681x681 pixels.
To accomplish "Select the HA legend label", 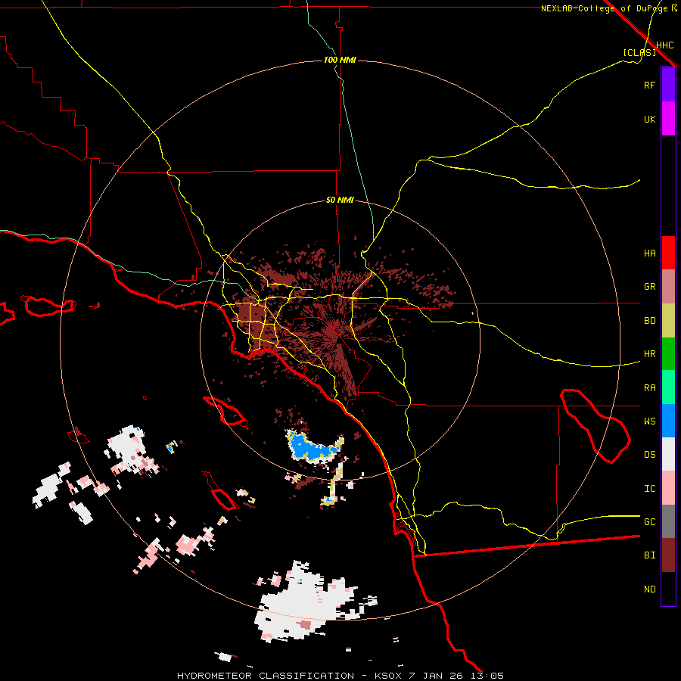I will (x=649, y=253).
